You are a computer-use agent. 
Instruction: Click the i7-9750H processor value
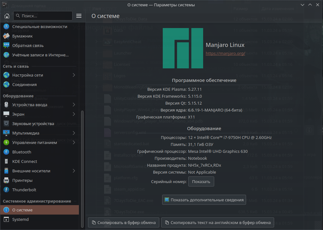coord(230,137)
